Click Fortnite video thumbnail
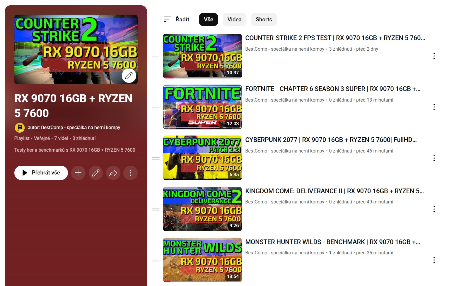 tap(202, 107)
